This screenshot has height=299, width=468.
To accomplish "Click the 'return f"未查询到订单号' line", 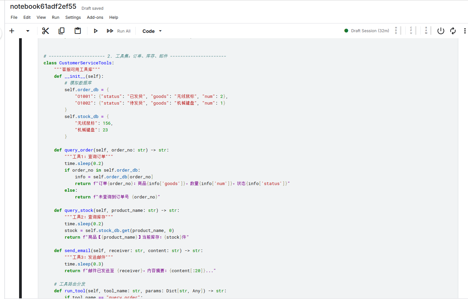I will (118, 197).
